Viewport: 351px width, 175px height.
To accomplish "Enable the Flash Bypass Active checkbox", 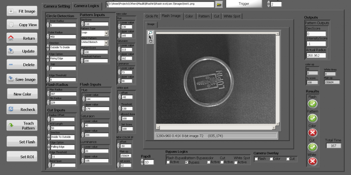I will click(168, 162).
